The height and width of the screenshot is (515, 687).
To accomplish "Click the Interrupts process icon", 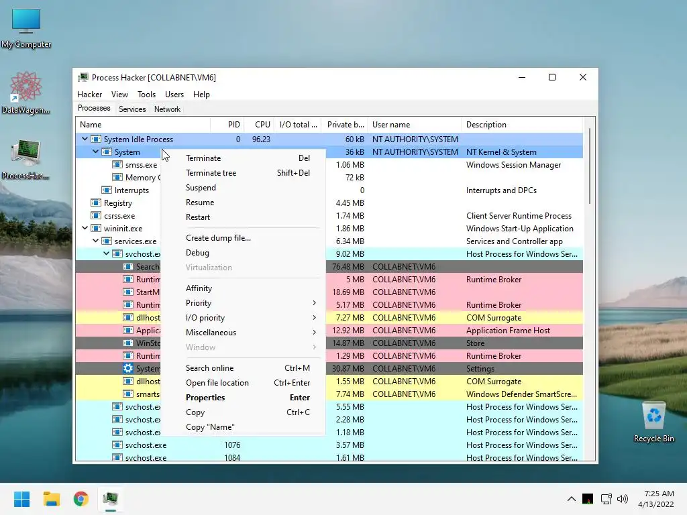I will [x=107, y=190].
